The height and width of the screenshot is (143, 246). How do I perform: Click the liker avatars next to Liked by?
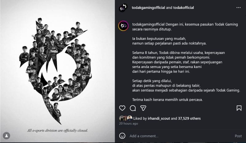click(125, 118)
